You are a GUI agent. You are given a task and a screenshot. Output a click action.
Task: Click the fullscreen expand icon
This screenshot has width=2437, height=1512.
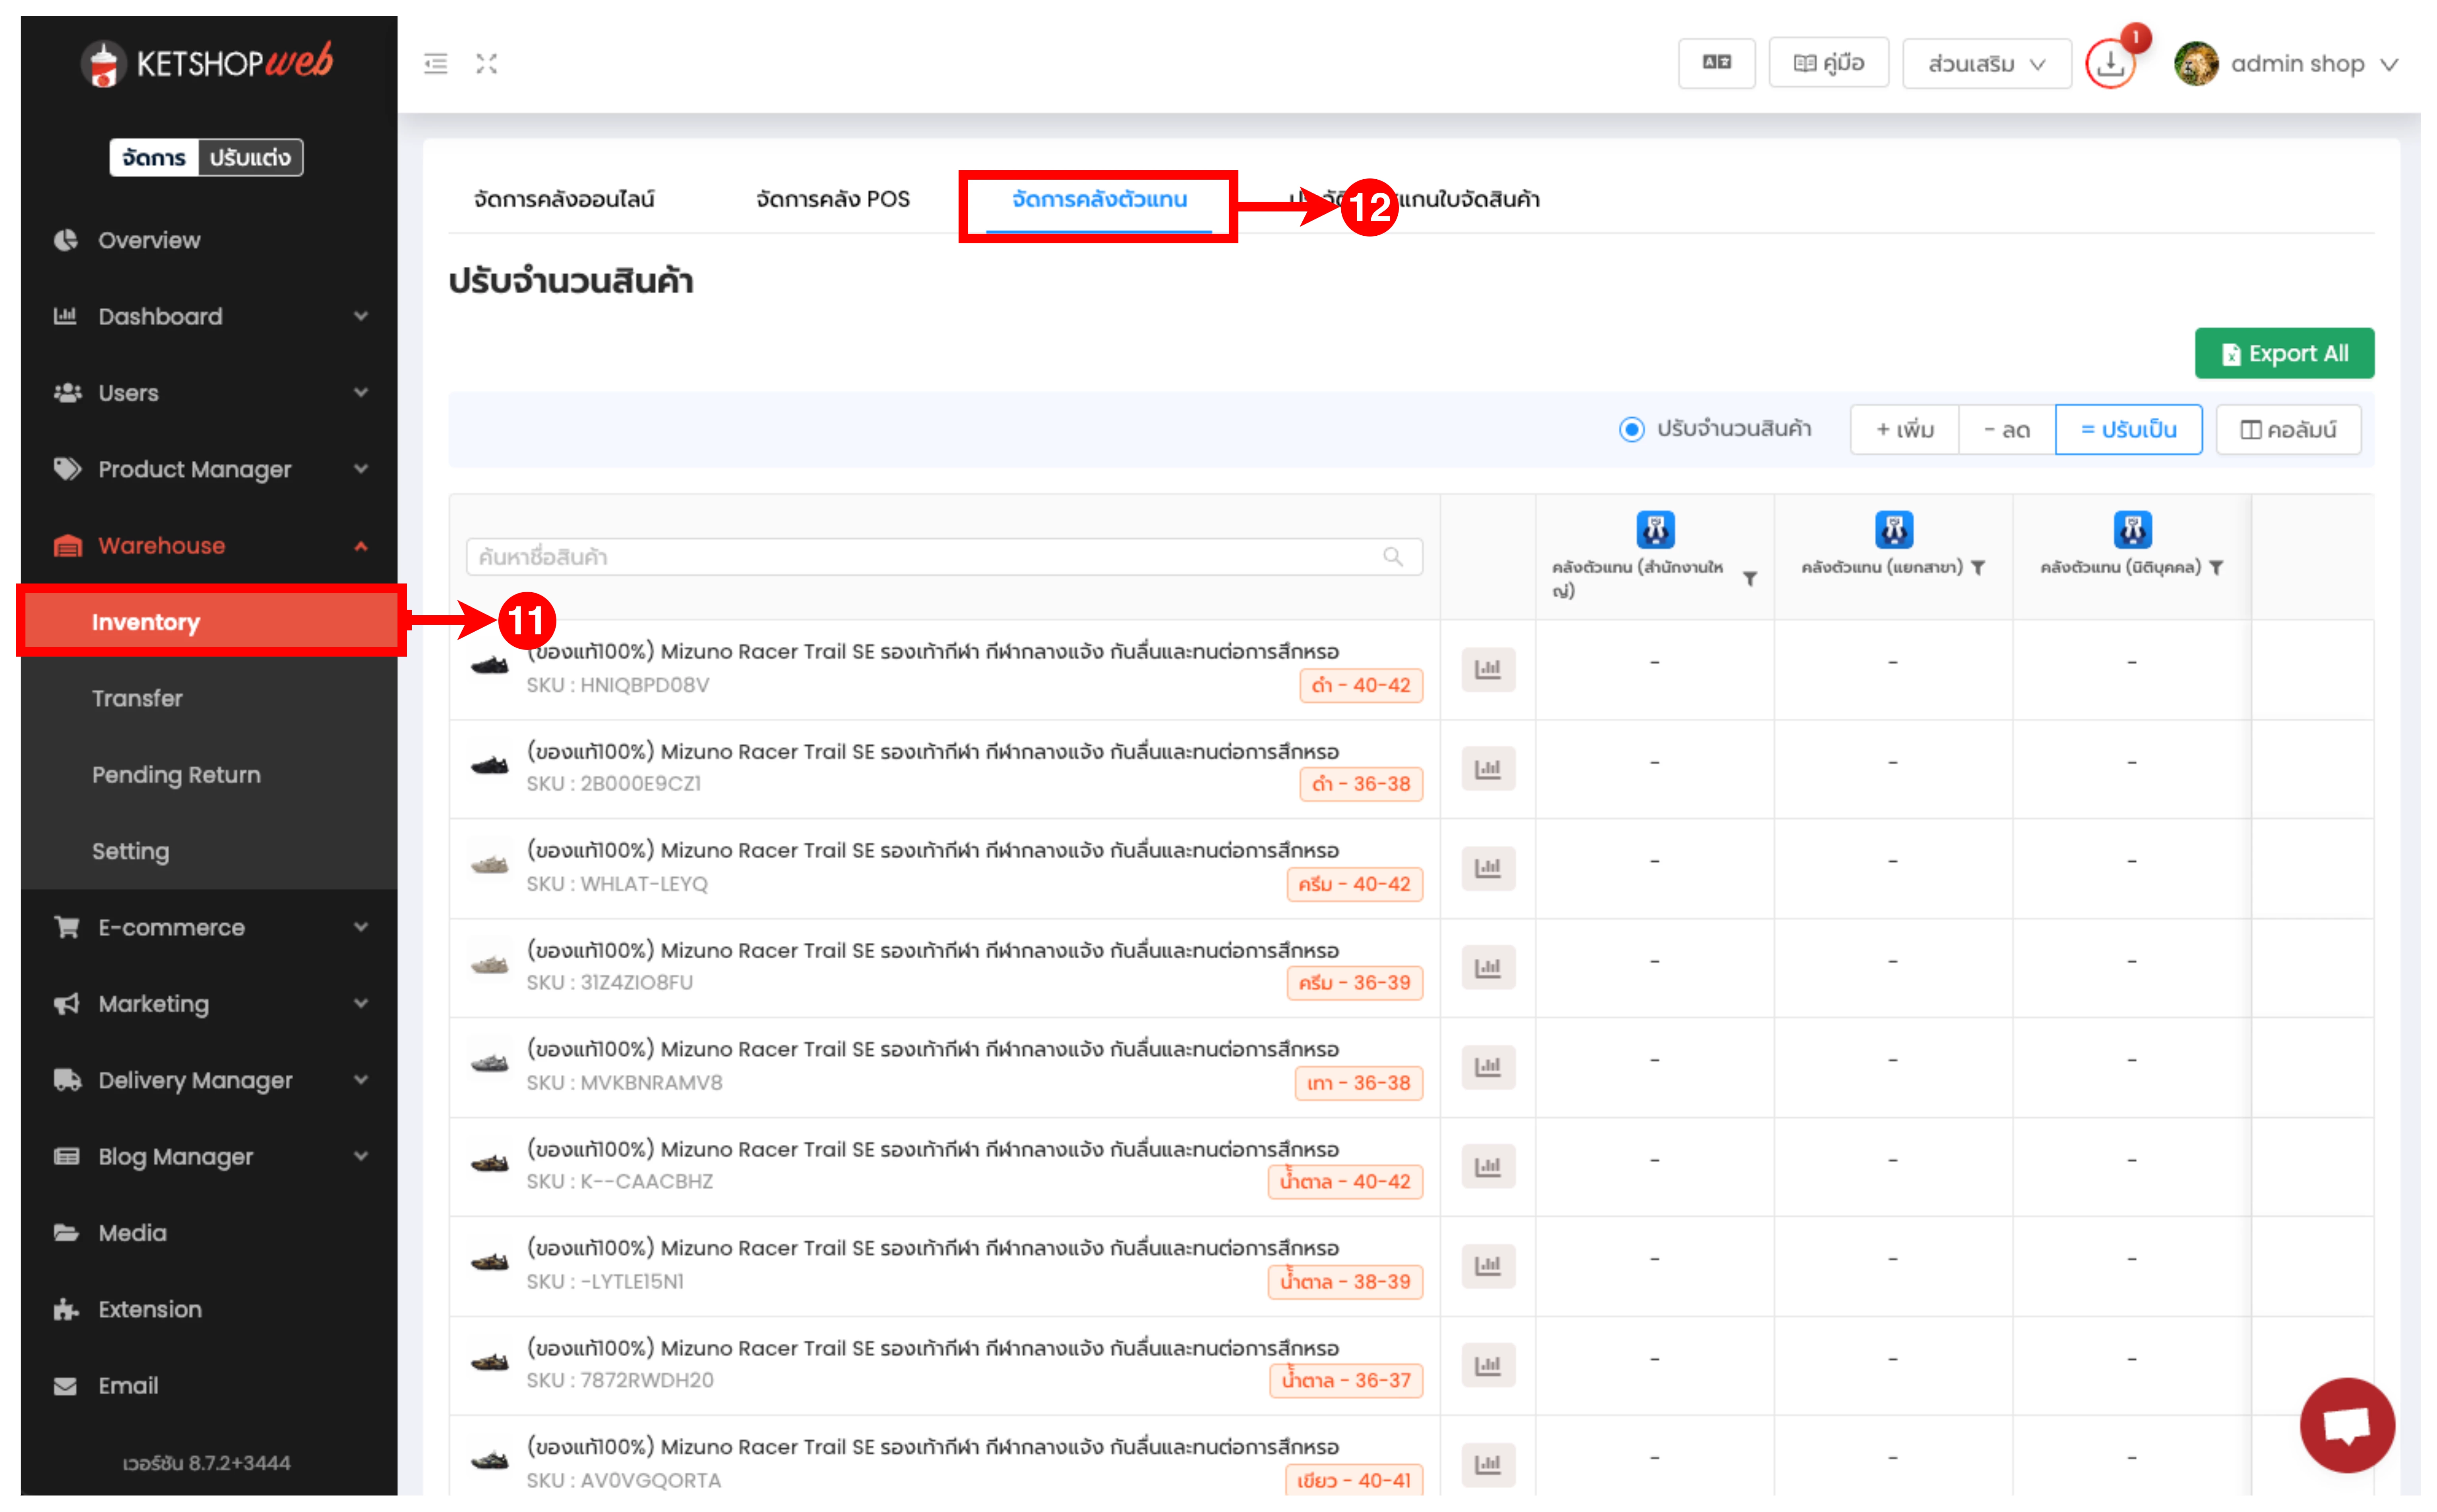point(487,64)
